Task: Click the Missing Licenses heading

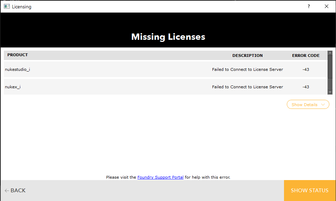Action: [168, 37]
